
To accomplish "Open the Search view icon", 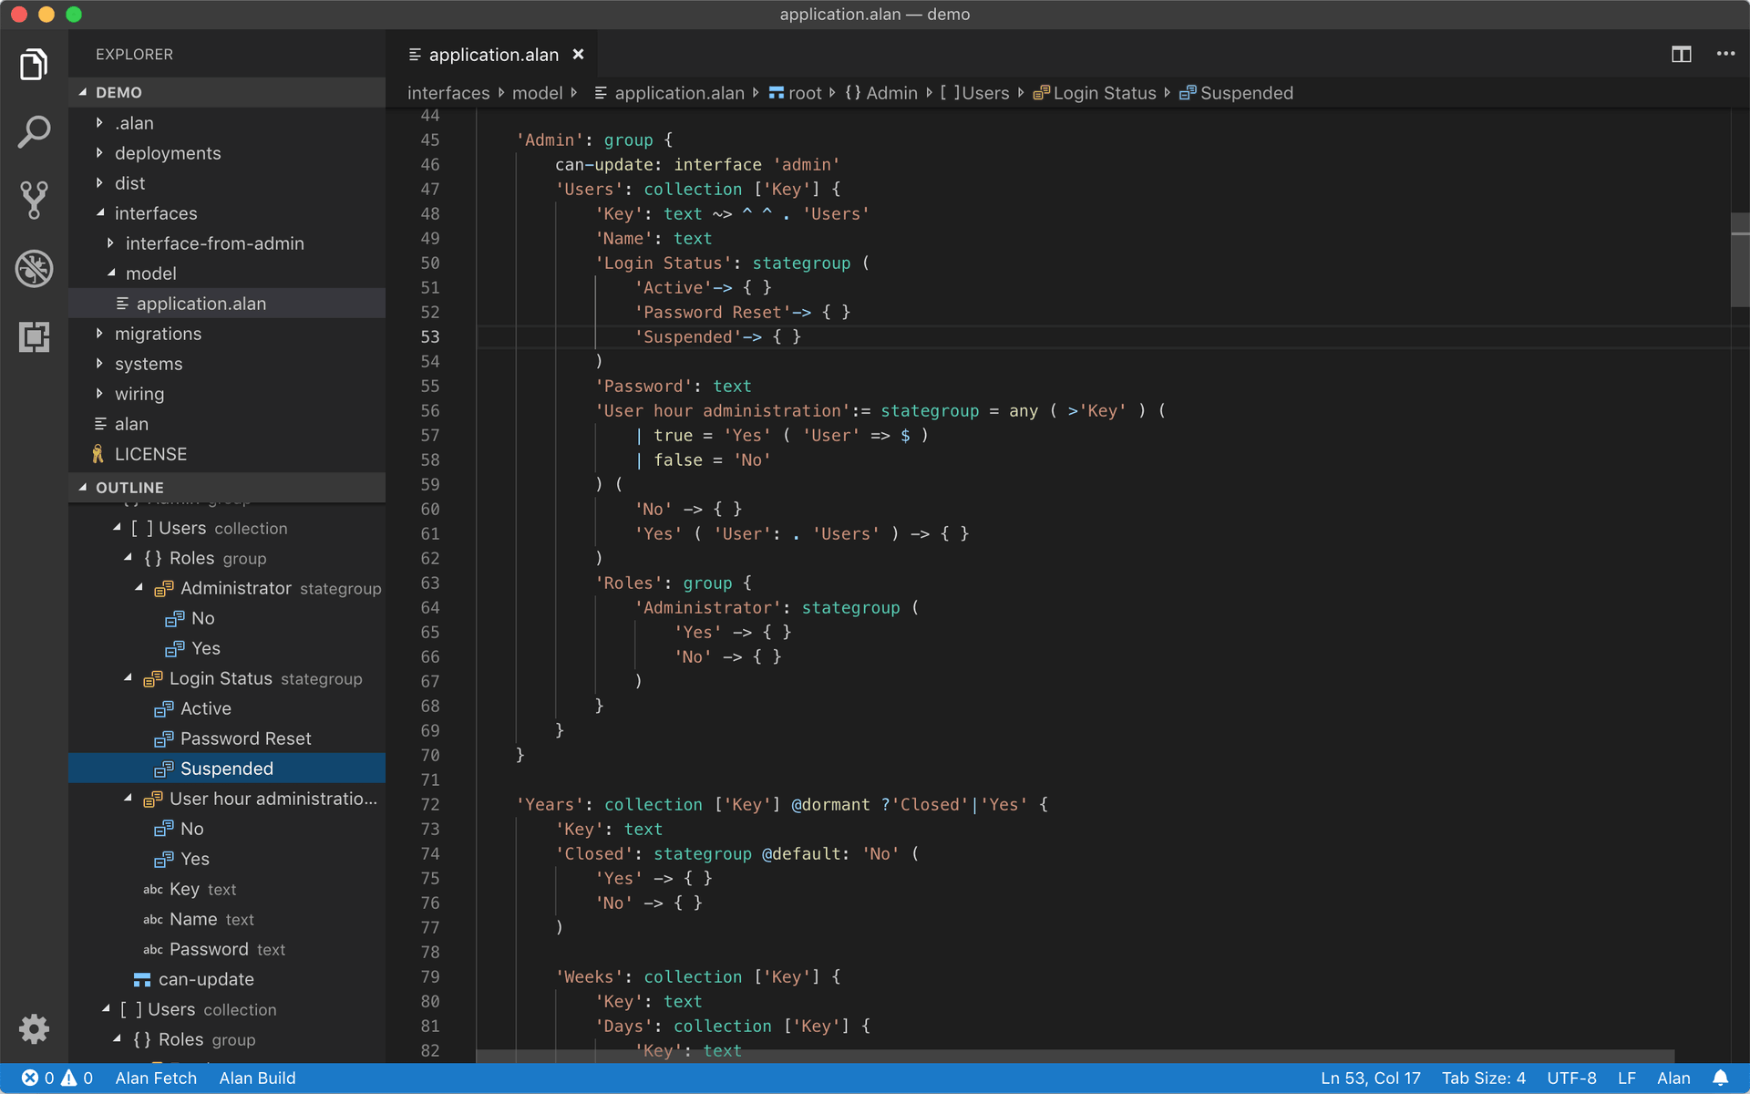I will pos(34,132).
